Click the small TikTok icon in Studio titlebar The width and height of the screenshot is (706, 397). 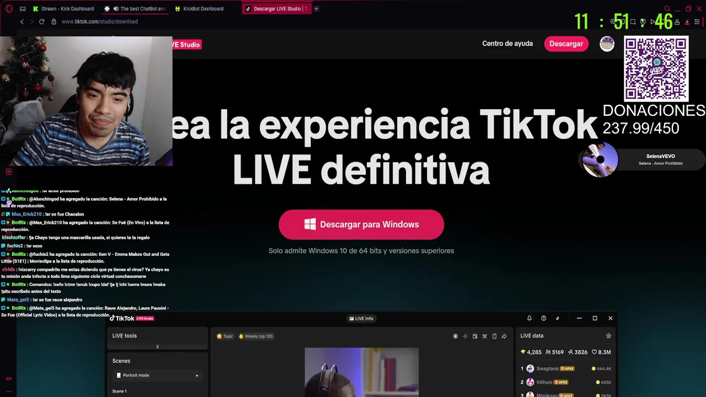pos(558,318)
